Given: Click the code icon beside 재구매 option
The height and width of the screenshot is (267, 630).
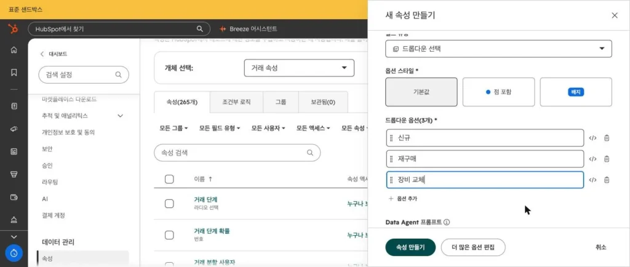Looking at the screenshot, I should click(592, 159).
